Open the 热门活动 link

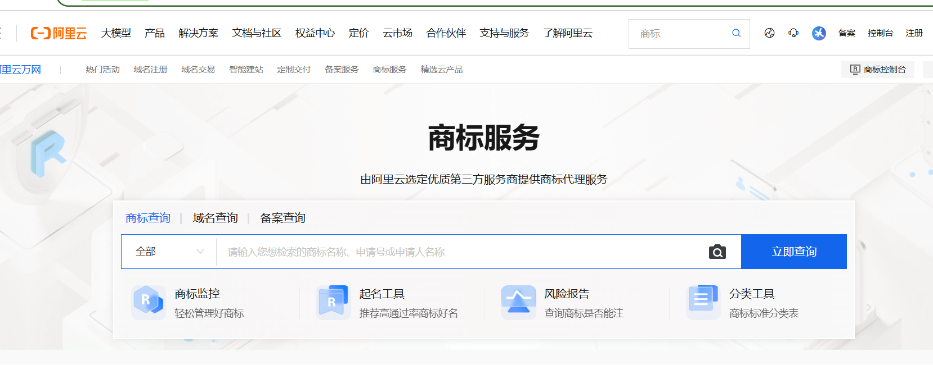(x=102, y=70)
